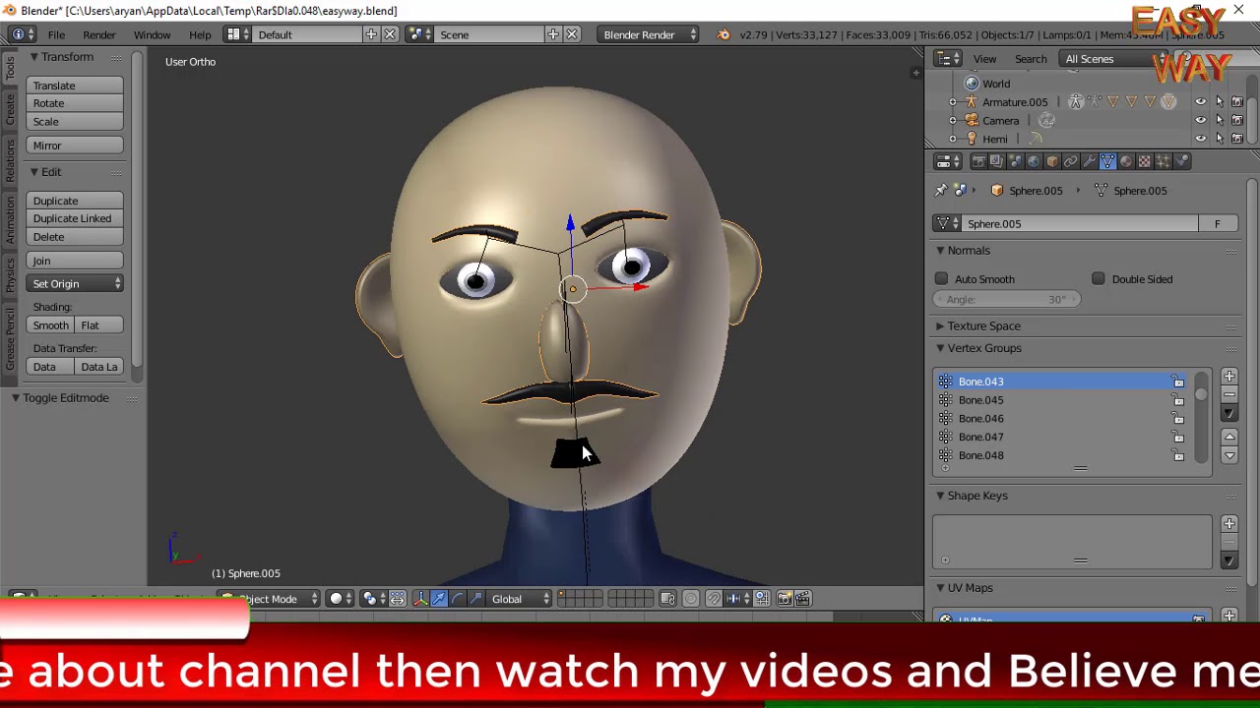Toggle the lock on Bone.043 vertex group

tap(1178, 382)
